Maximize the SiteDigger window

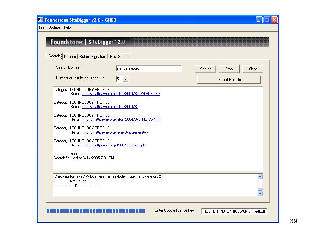pos(267,20)
